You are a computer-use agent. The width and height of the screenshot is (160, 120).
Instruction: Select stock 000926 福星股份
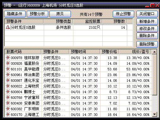[25, 63]
